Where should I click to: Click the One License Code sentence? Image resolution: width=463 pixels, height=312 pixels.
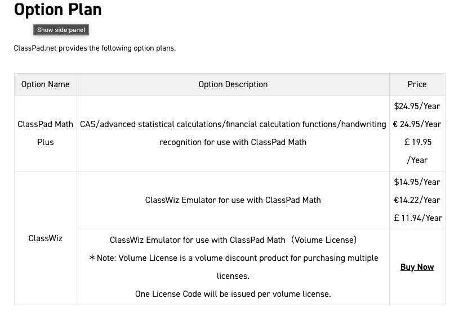tap(233, 294)
